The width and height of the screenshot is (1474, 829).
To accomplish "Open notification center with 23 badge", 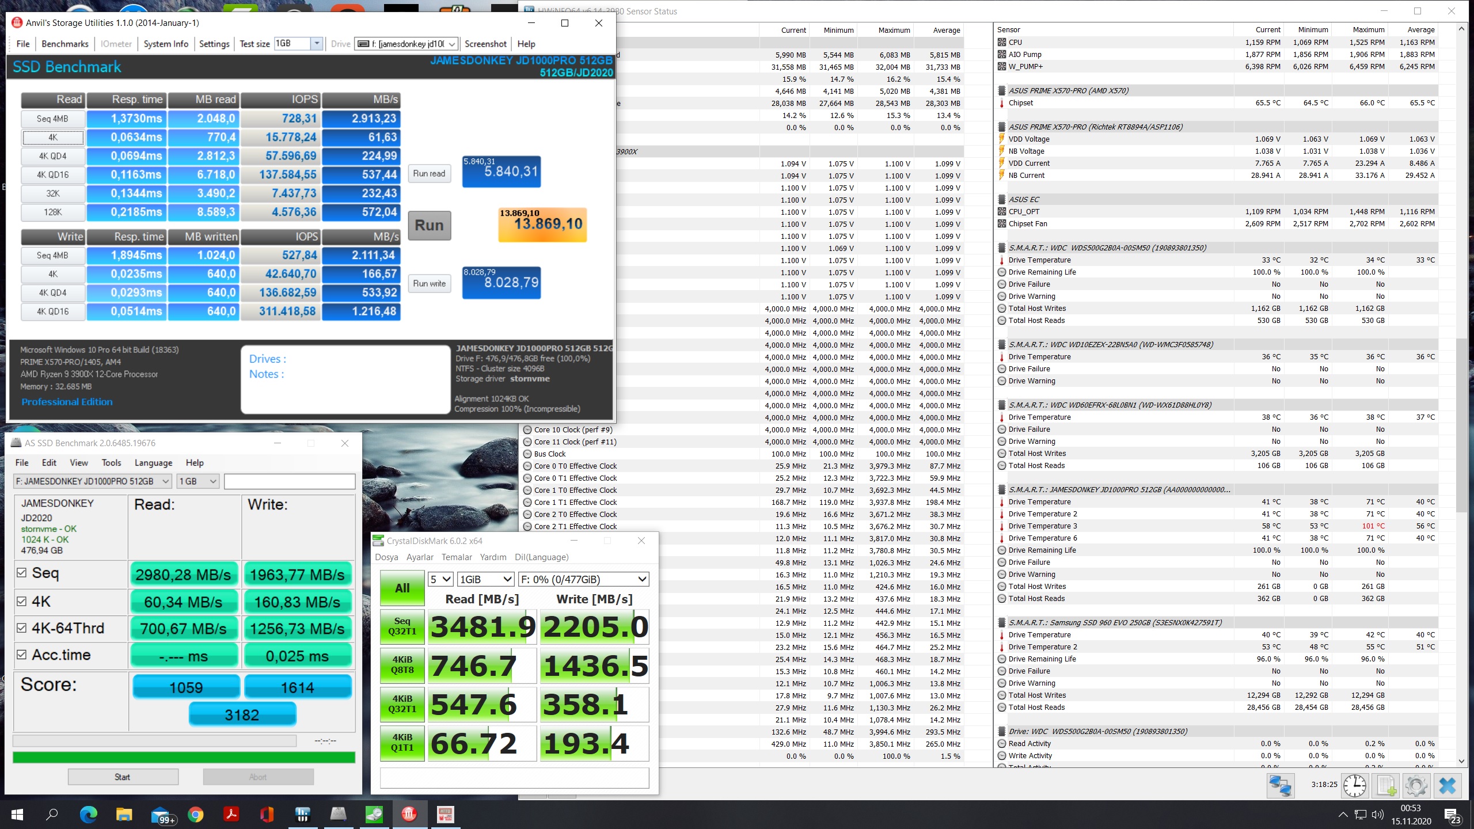I will pos(1452,816).
